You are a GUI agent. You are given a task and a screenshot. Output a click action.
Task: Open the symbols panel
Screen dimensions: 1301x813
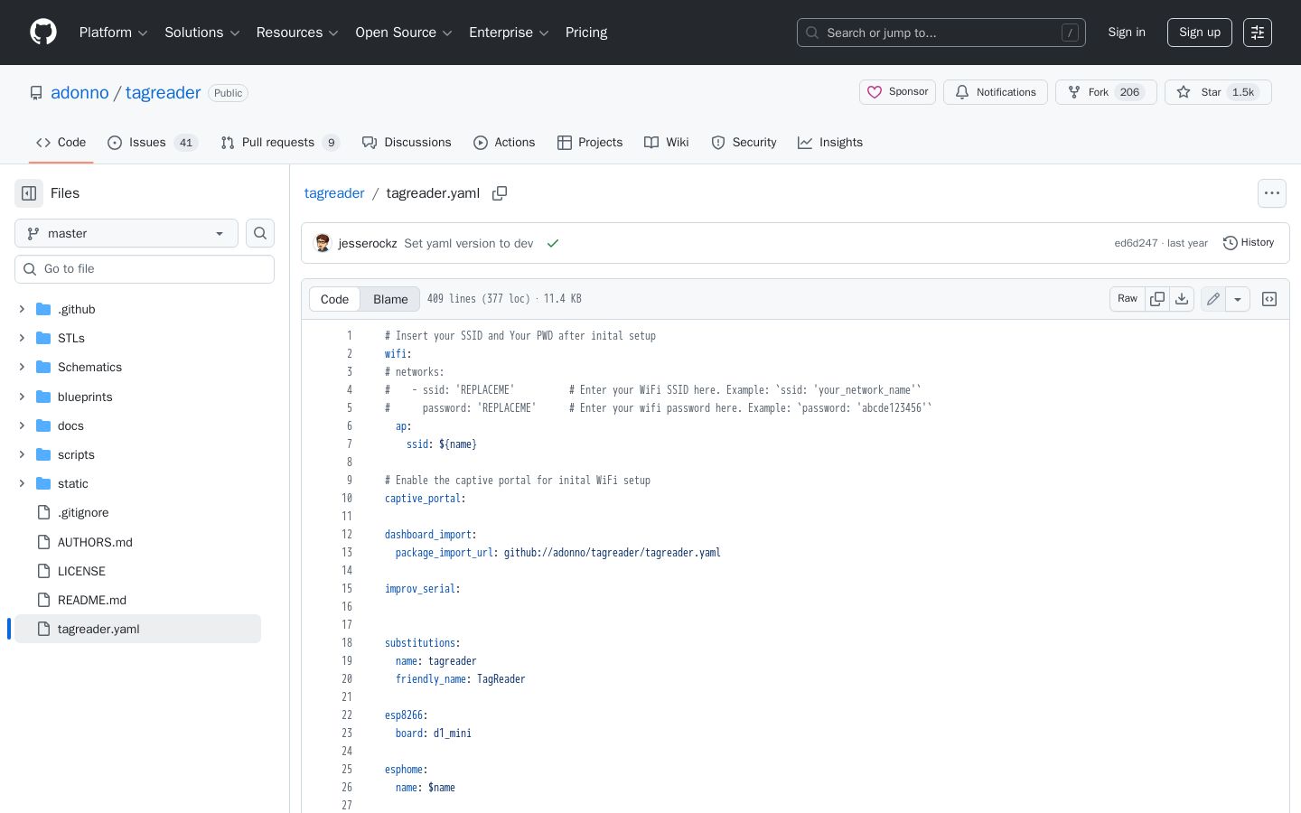[x=1269, y=299]
